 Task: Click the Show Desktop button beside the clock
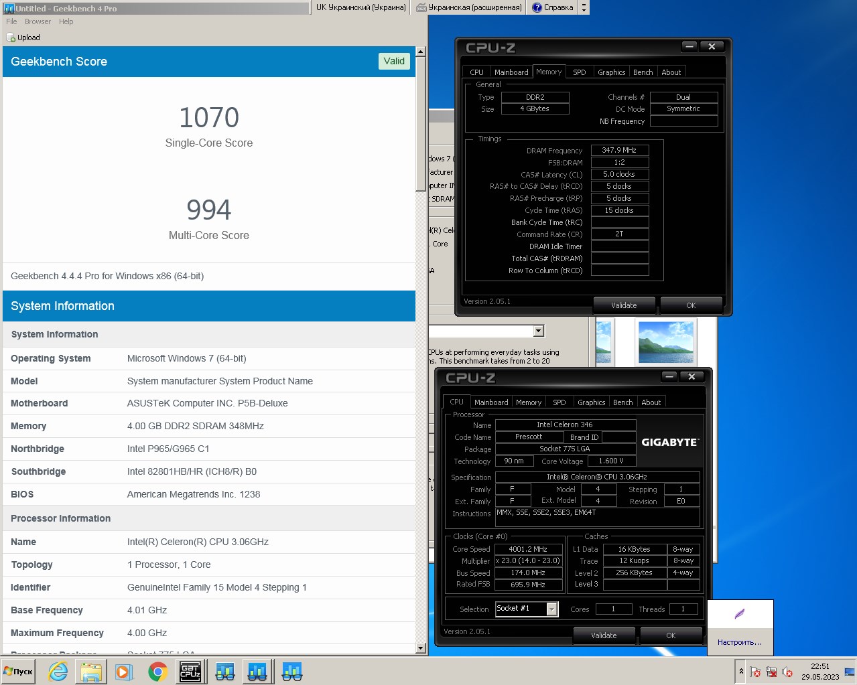tap(850, 671)
